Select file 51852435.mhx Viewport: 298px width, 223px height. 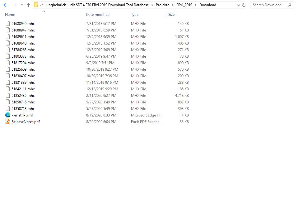tap(23, 96)
